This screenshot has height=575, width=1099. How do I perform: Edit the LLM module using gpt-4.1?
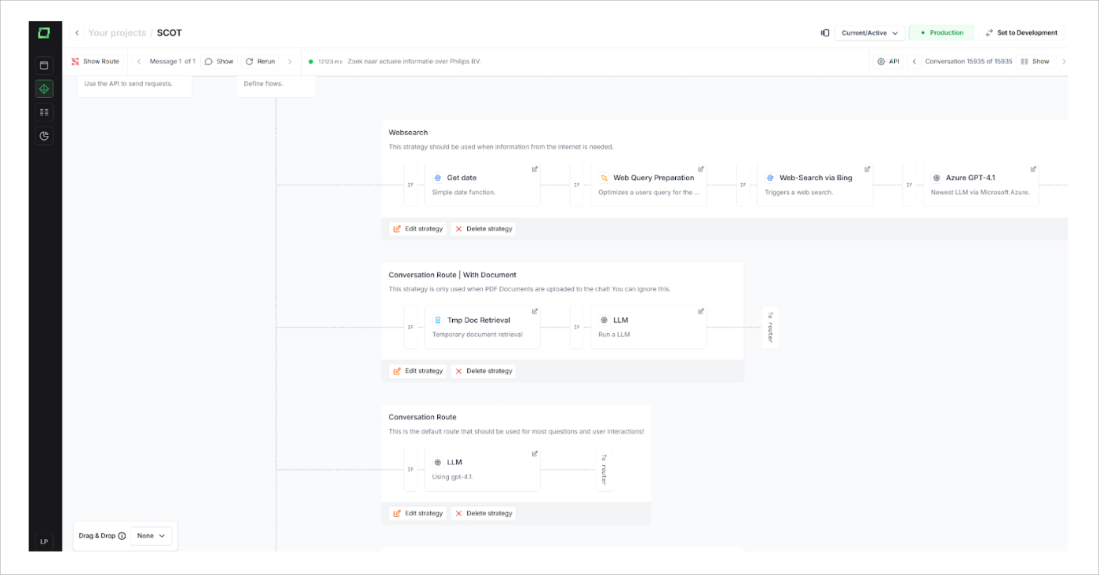535,453
